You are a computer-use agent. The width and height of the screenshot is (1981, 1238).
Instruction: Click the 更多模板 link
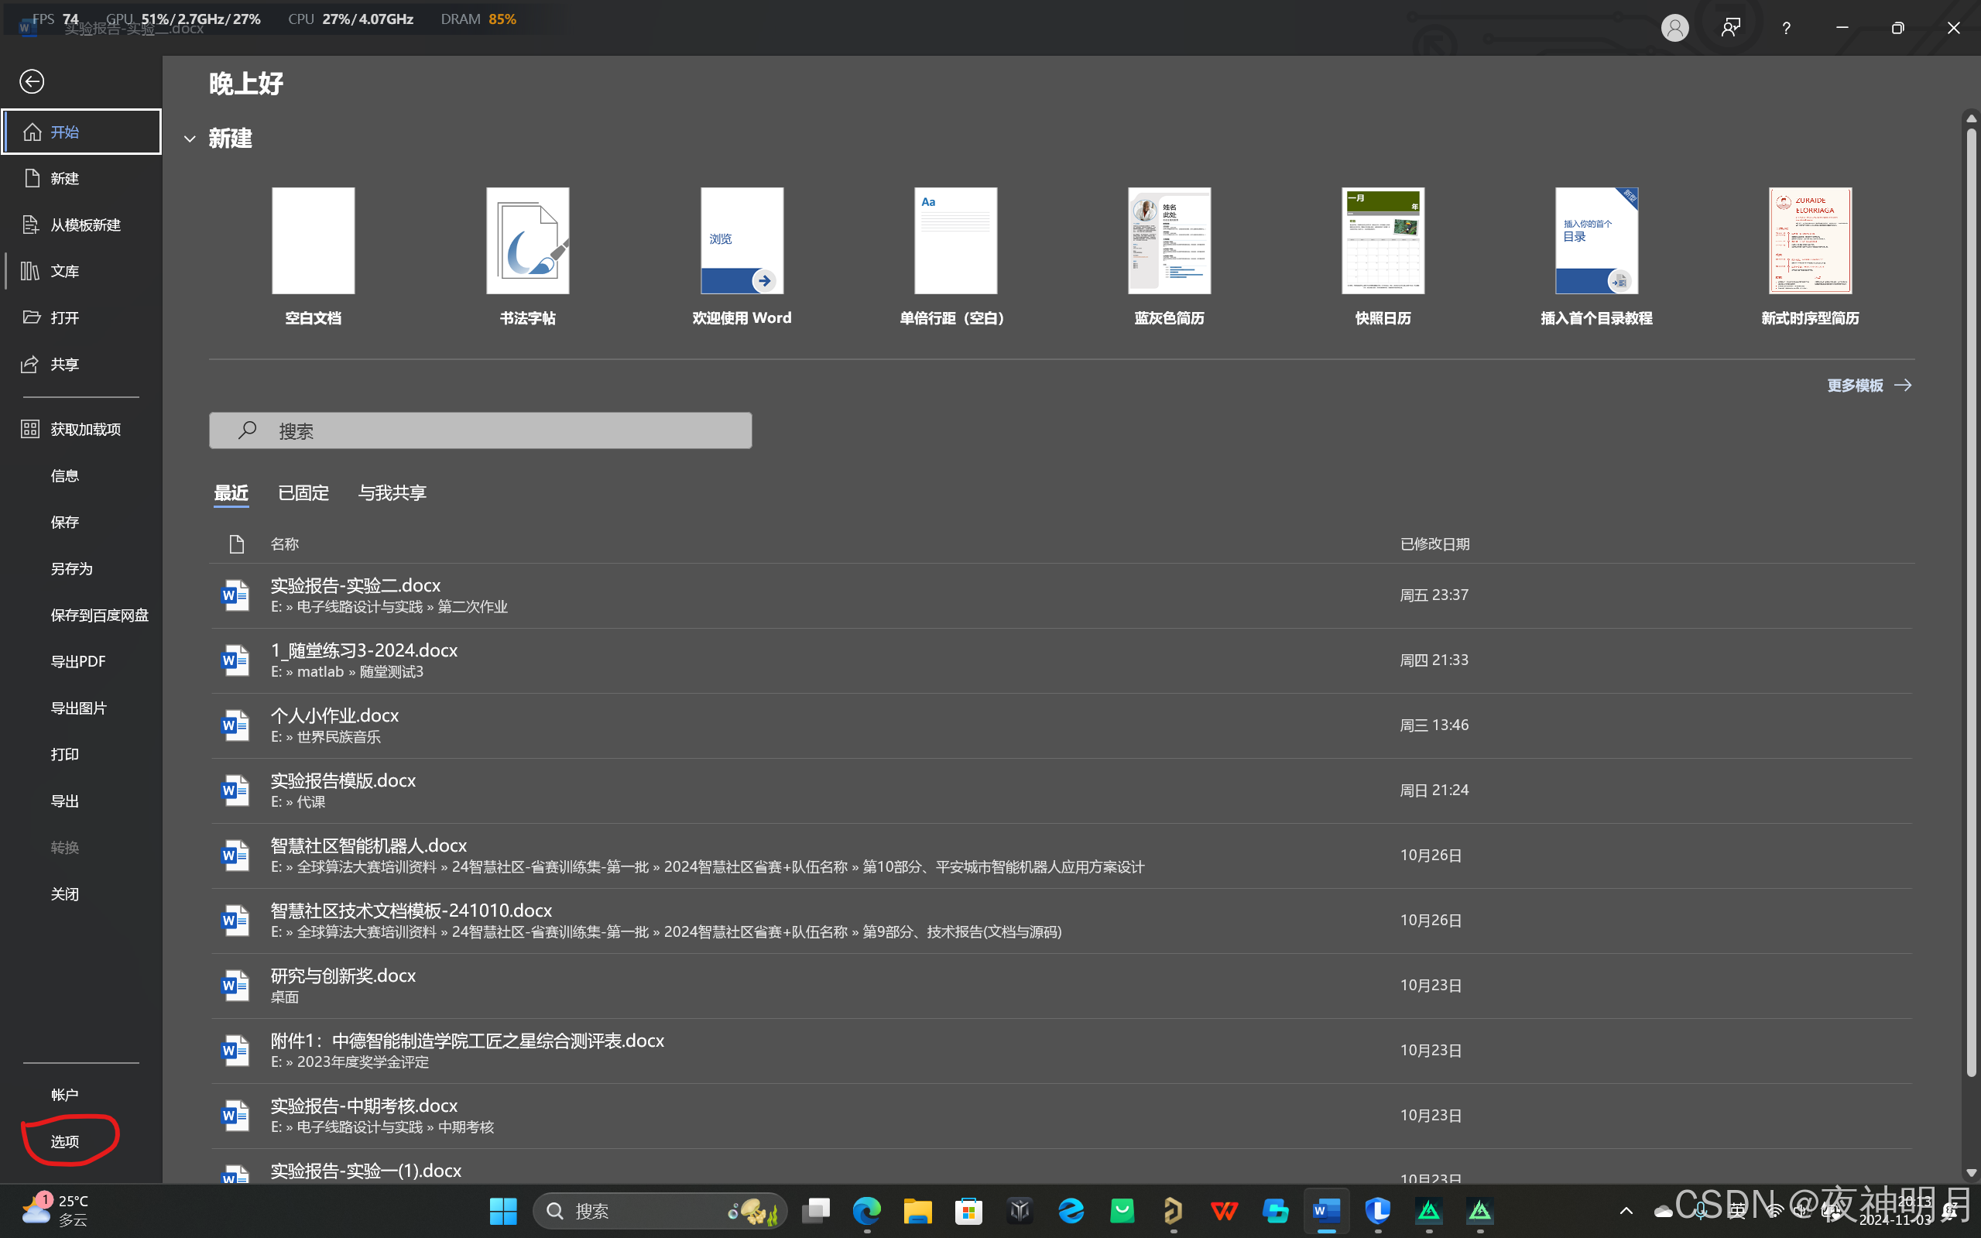click(1867, 385)
